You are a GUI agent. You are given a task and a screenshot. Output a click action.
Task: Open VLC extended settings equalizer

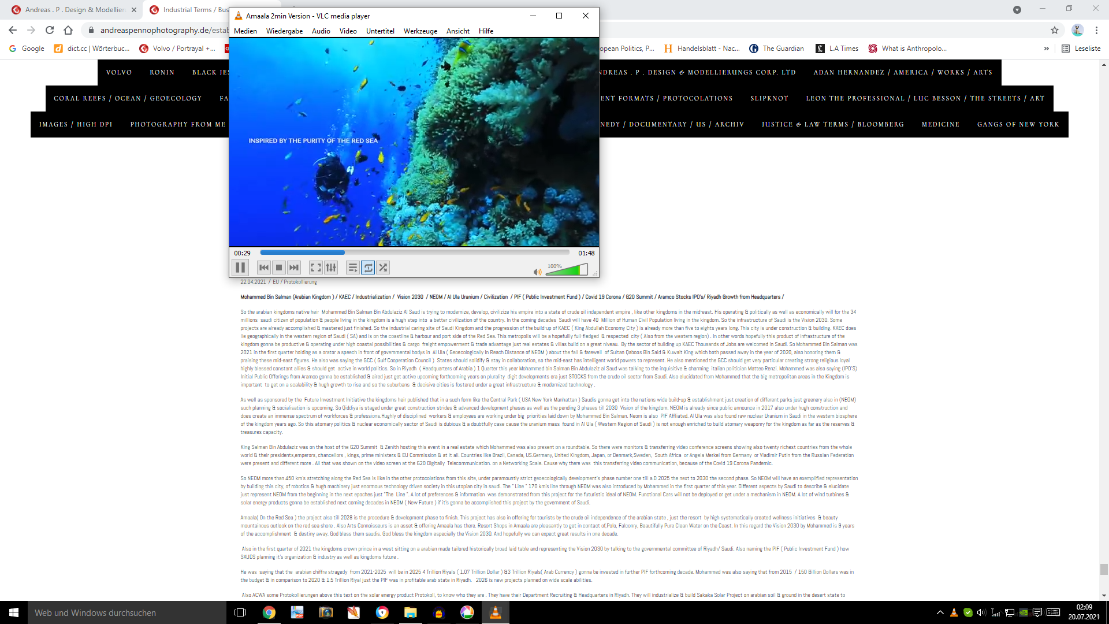click(330, 268)
